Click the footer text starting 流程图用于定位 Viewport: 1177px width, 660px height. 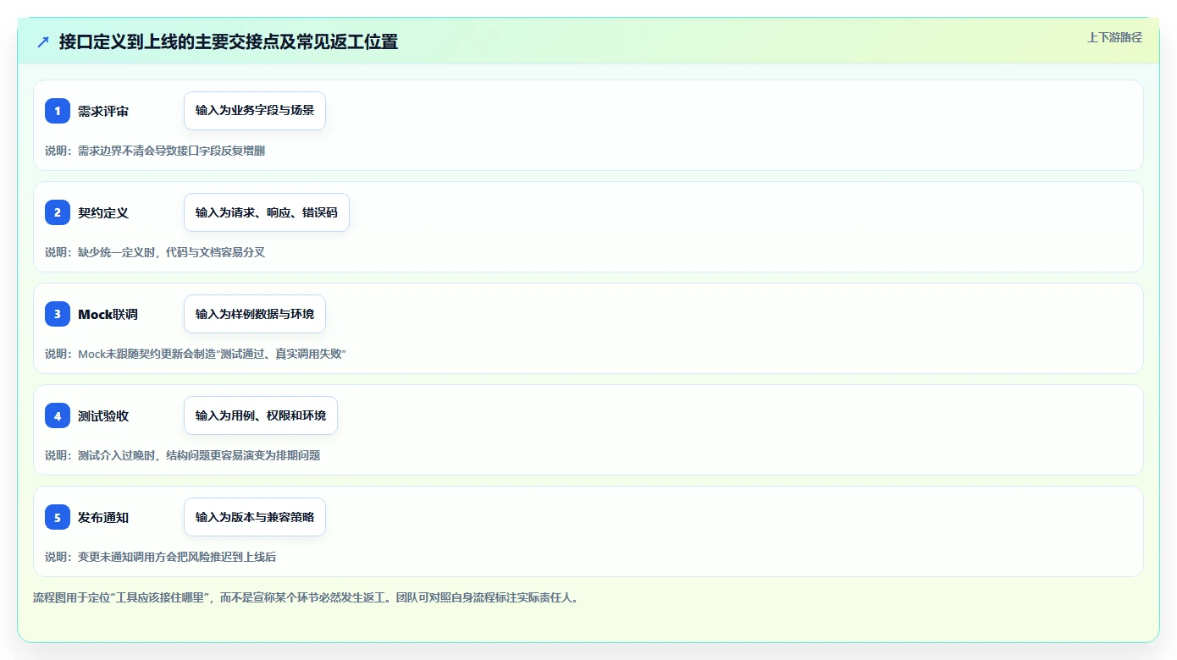tap(305, 597)
